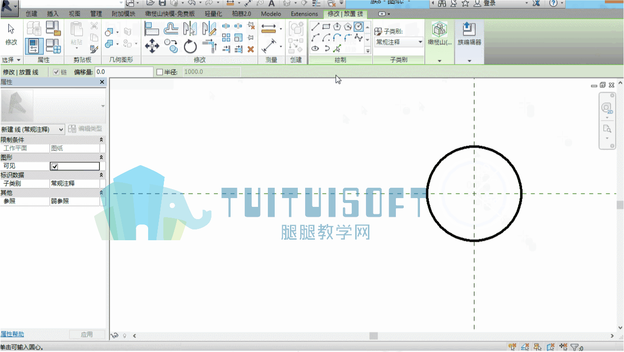The width and height of the screenshot is (624, 352).
Task: Click the 偏移量 offset input field
Action: pyautogui.click(x=124, y=72)
